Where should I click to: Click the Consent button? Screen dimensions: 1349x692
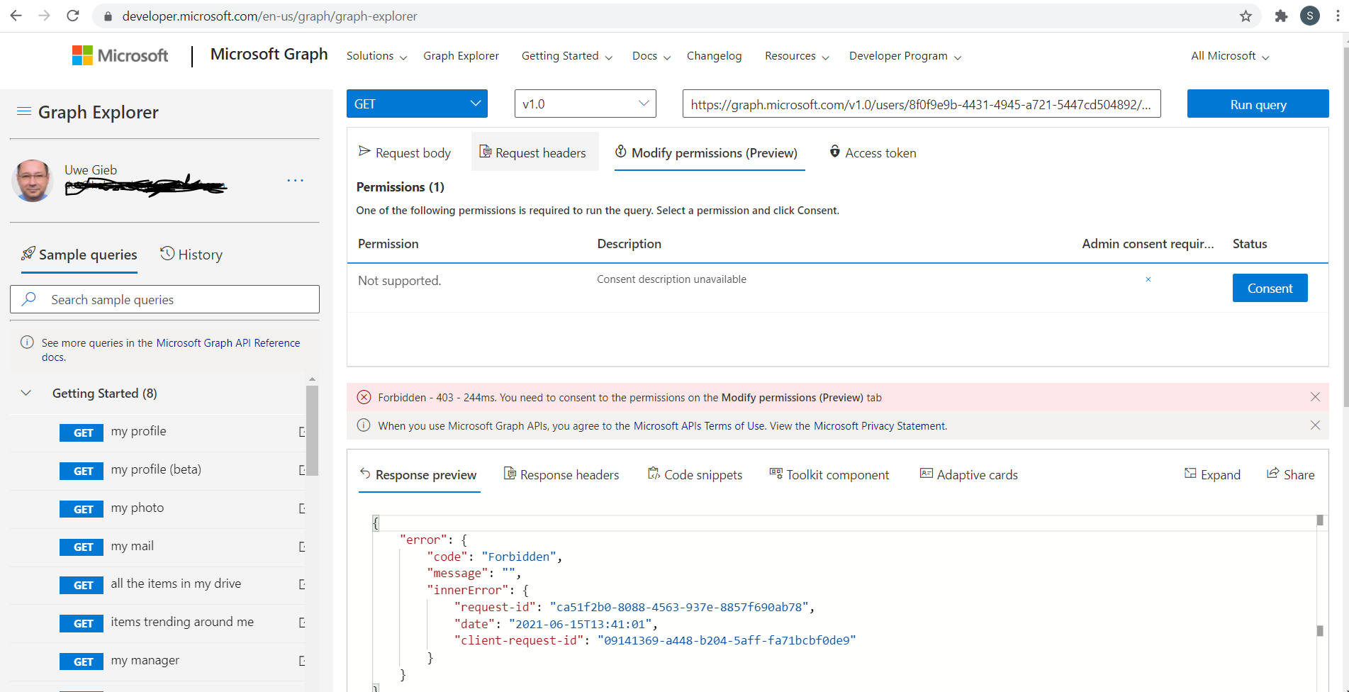1270,288
